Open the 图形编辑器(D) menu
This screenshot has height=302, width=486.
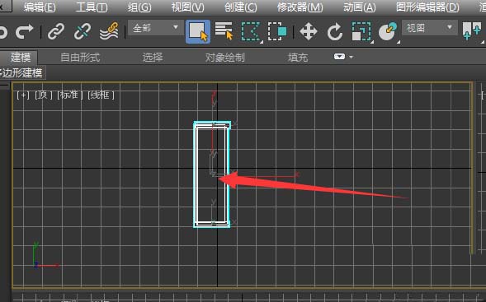[427, 7]
